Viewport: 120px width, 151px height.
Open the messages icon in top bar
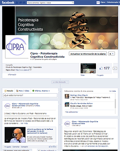coord(21,3)
